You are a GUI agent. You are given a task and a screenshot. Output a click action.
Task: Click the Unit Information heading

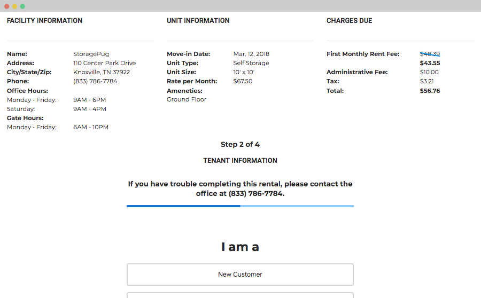(198, 21)
